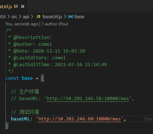Click the chevron before the base symbol
153x134 pixels.
click(65, 17)
